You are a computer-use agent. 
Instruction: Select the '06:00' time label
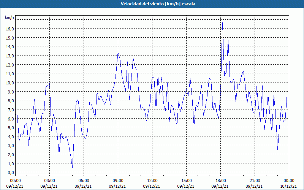(x=84, y=181)
